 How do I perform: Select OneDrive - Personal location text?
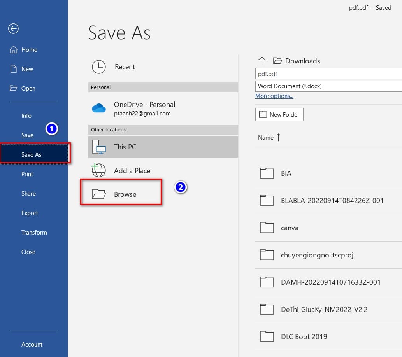coord(145,105)
